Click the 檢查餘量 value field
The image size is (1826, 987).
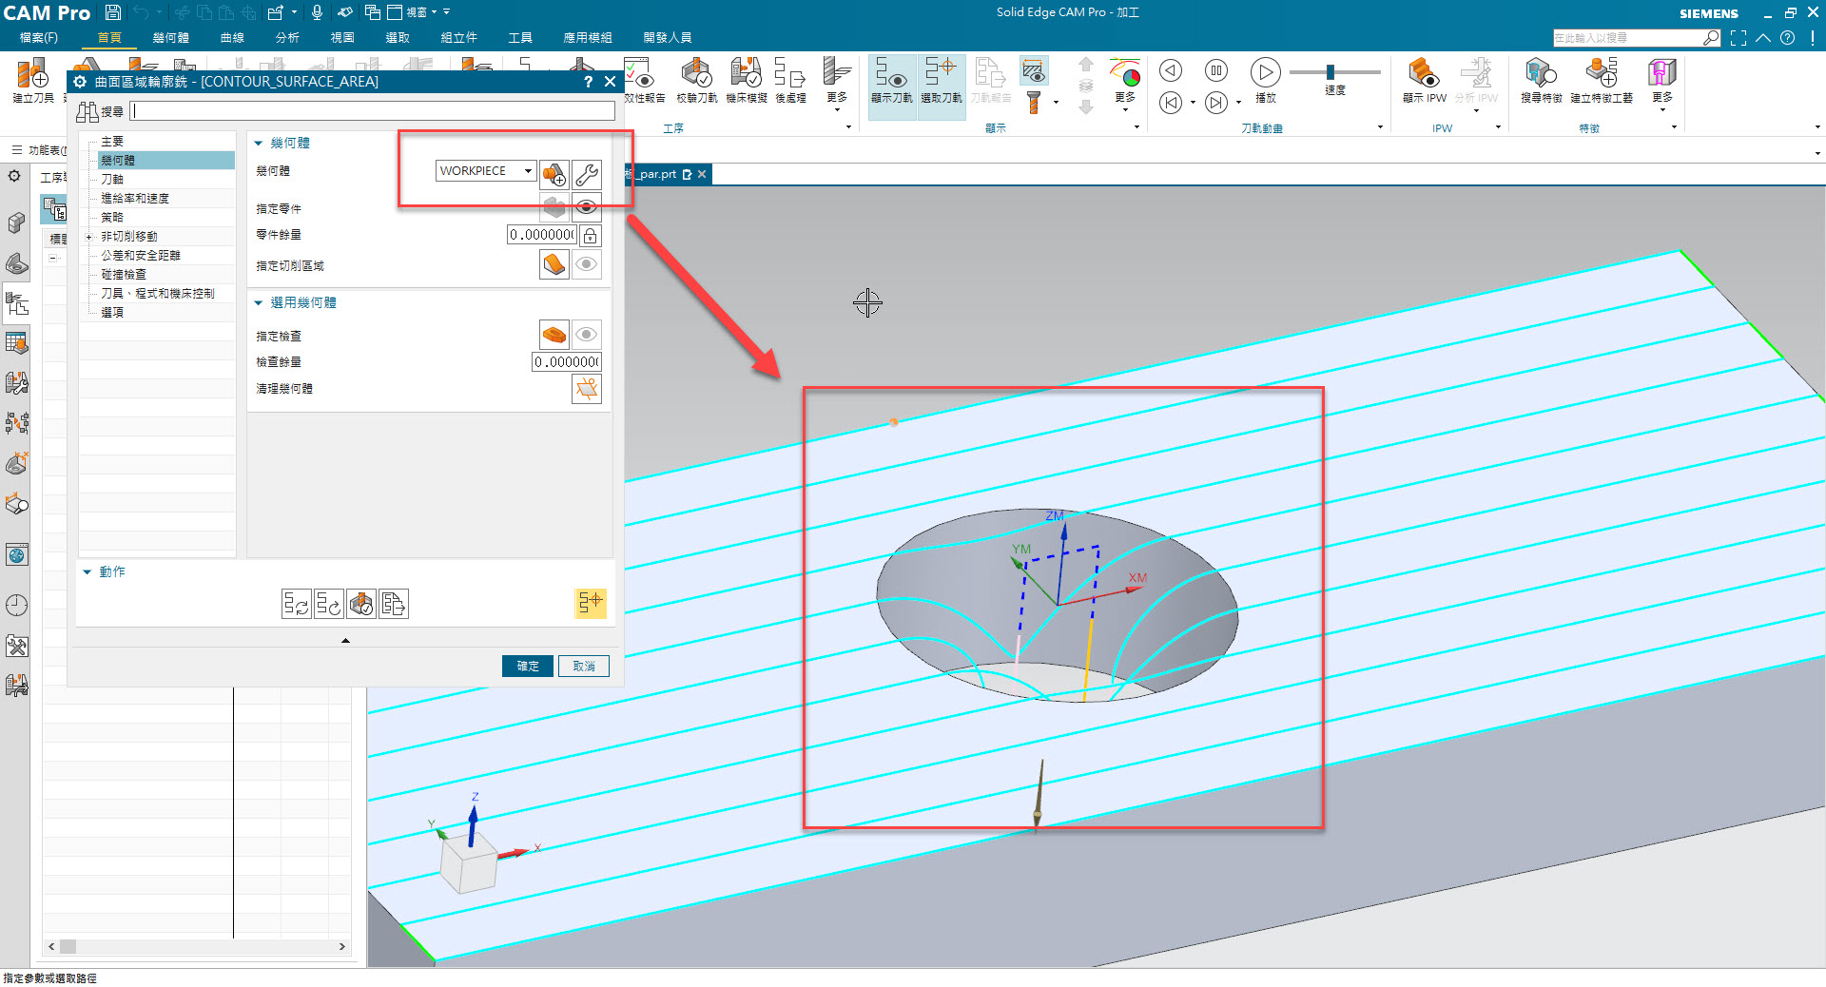coord(567,362)
